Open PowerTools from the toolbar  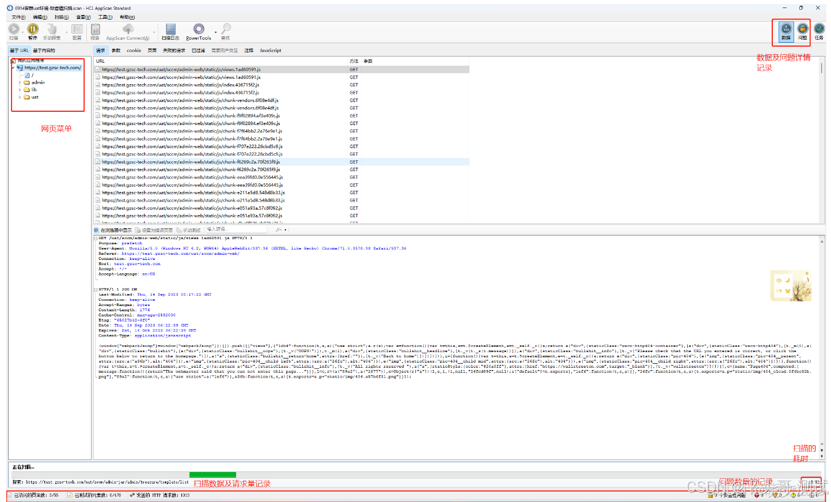coord(198,29)
